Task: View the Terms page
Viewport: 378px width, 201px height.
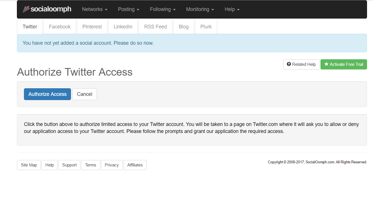Action: pyautogui.click(x=91, y=165)
